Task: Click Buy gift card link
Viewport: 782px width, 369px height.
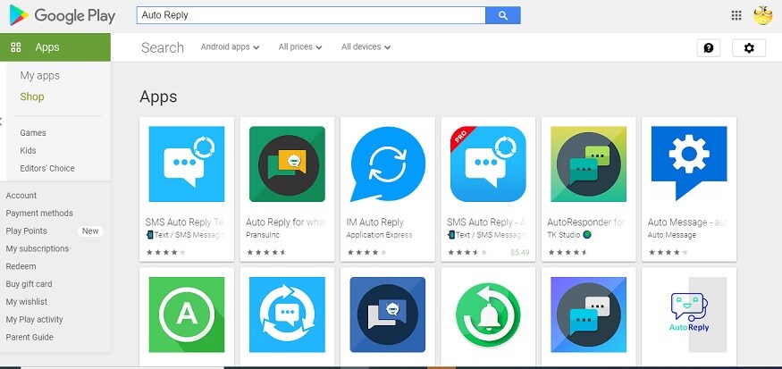Action: point(29,284)
